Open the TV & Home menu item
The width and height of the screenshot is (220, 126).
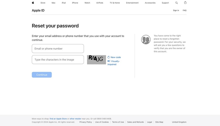115,3
